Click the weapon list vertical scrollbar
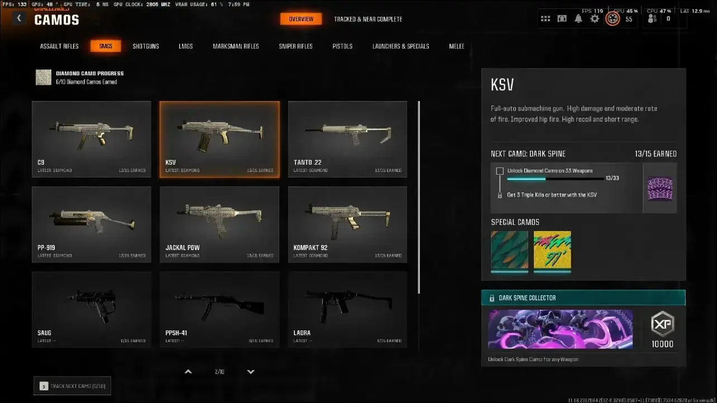The width and height of the screenshot is (717, 403). [x=418, y=198]
